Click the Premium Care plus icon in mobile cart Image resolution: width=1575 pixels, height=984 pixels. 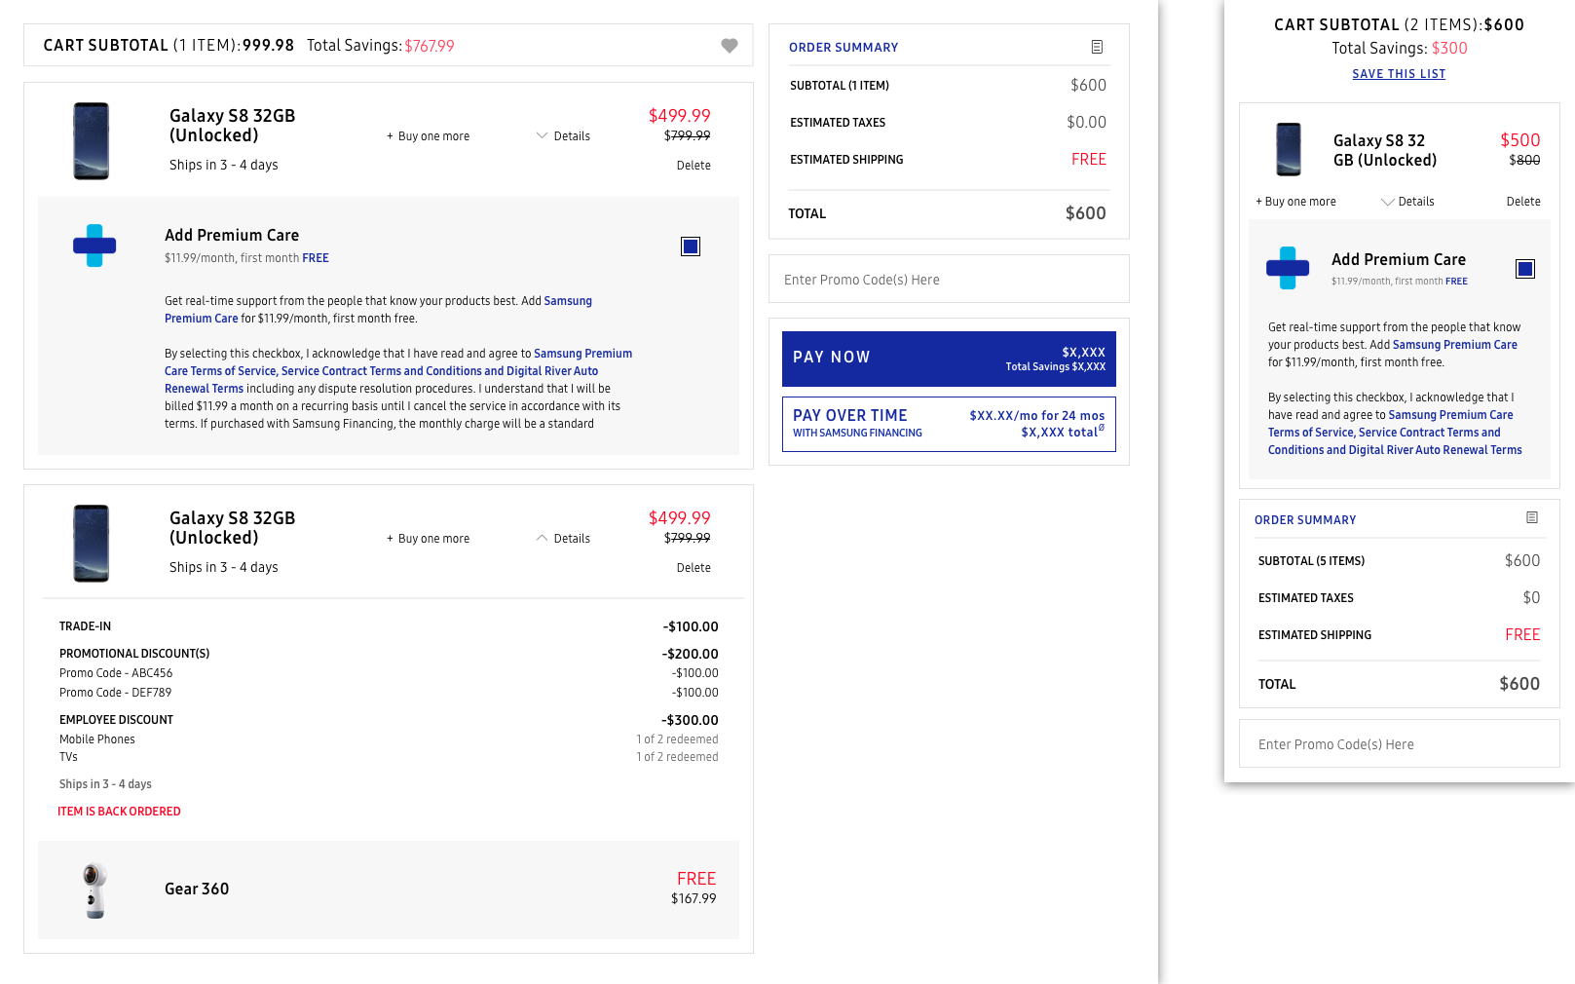[1287, 268]
